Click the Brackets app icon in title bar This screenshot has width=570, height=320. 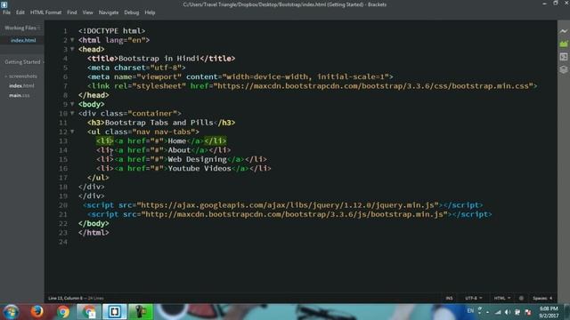click(4, 4)
